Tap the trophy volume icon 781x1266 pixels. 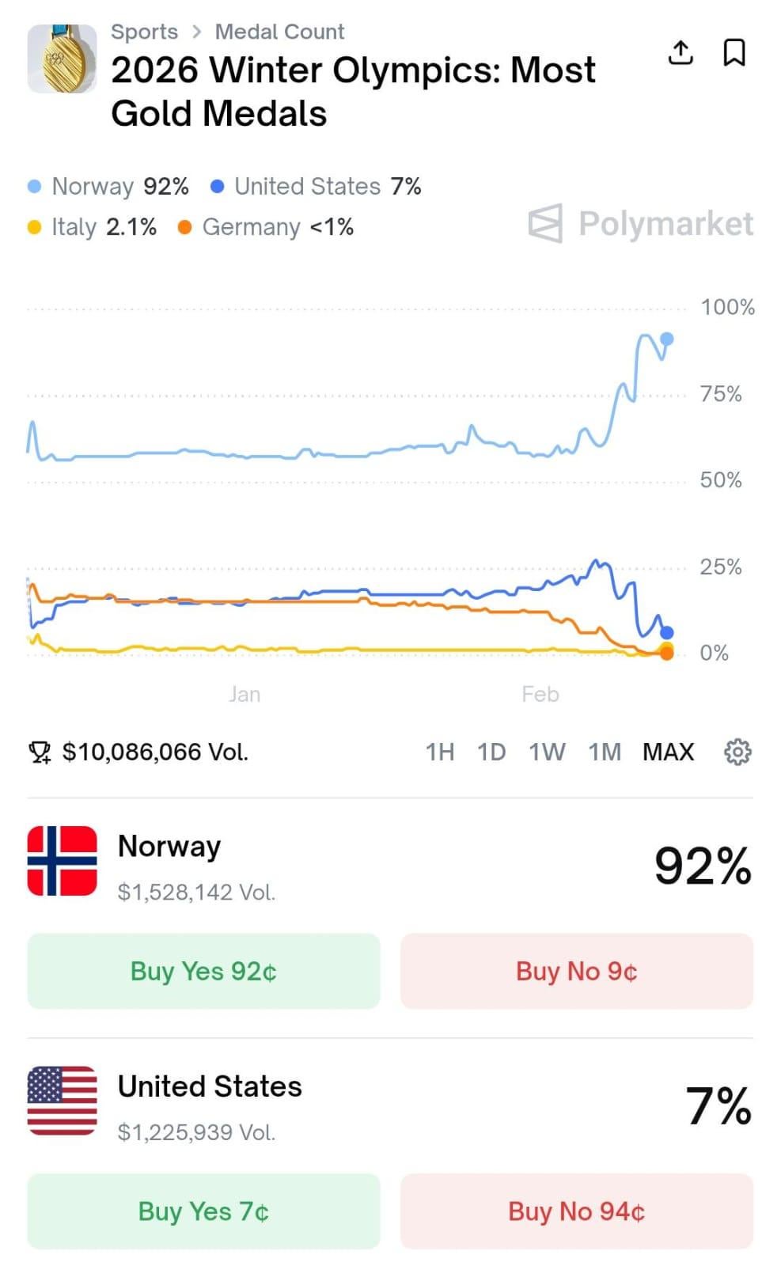pyautogui.click(x=40, y=752)
